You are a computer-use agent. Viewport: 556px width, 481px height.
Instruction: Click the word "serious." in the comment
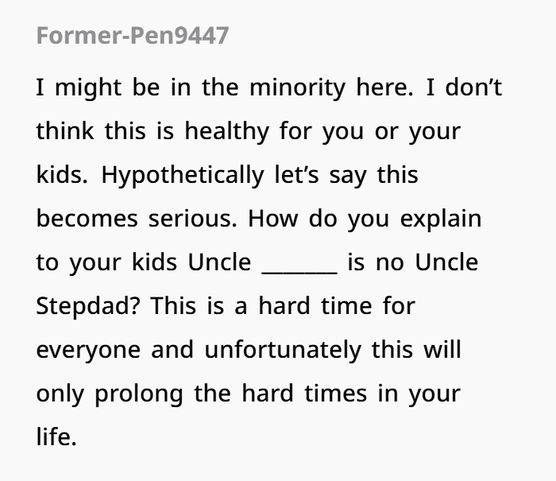click(x=192, y=219)
